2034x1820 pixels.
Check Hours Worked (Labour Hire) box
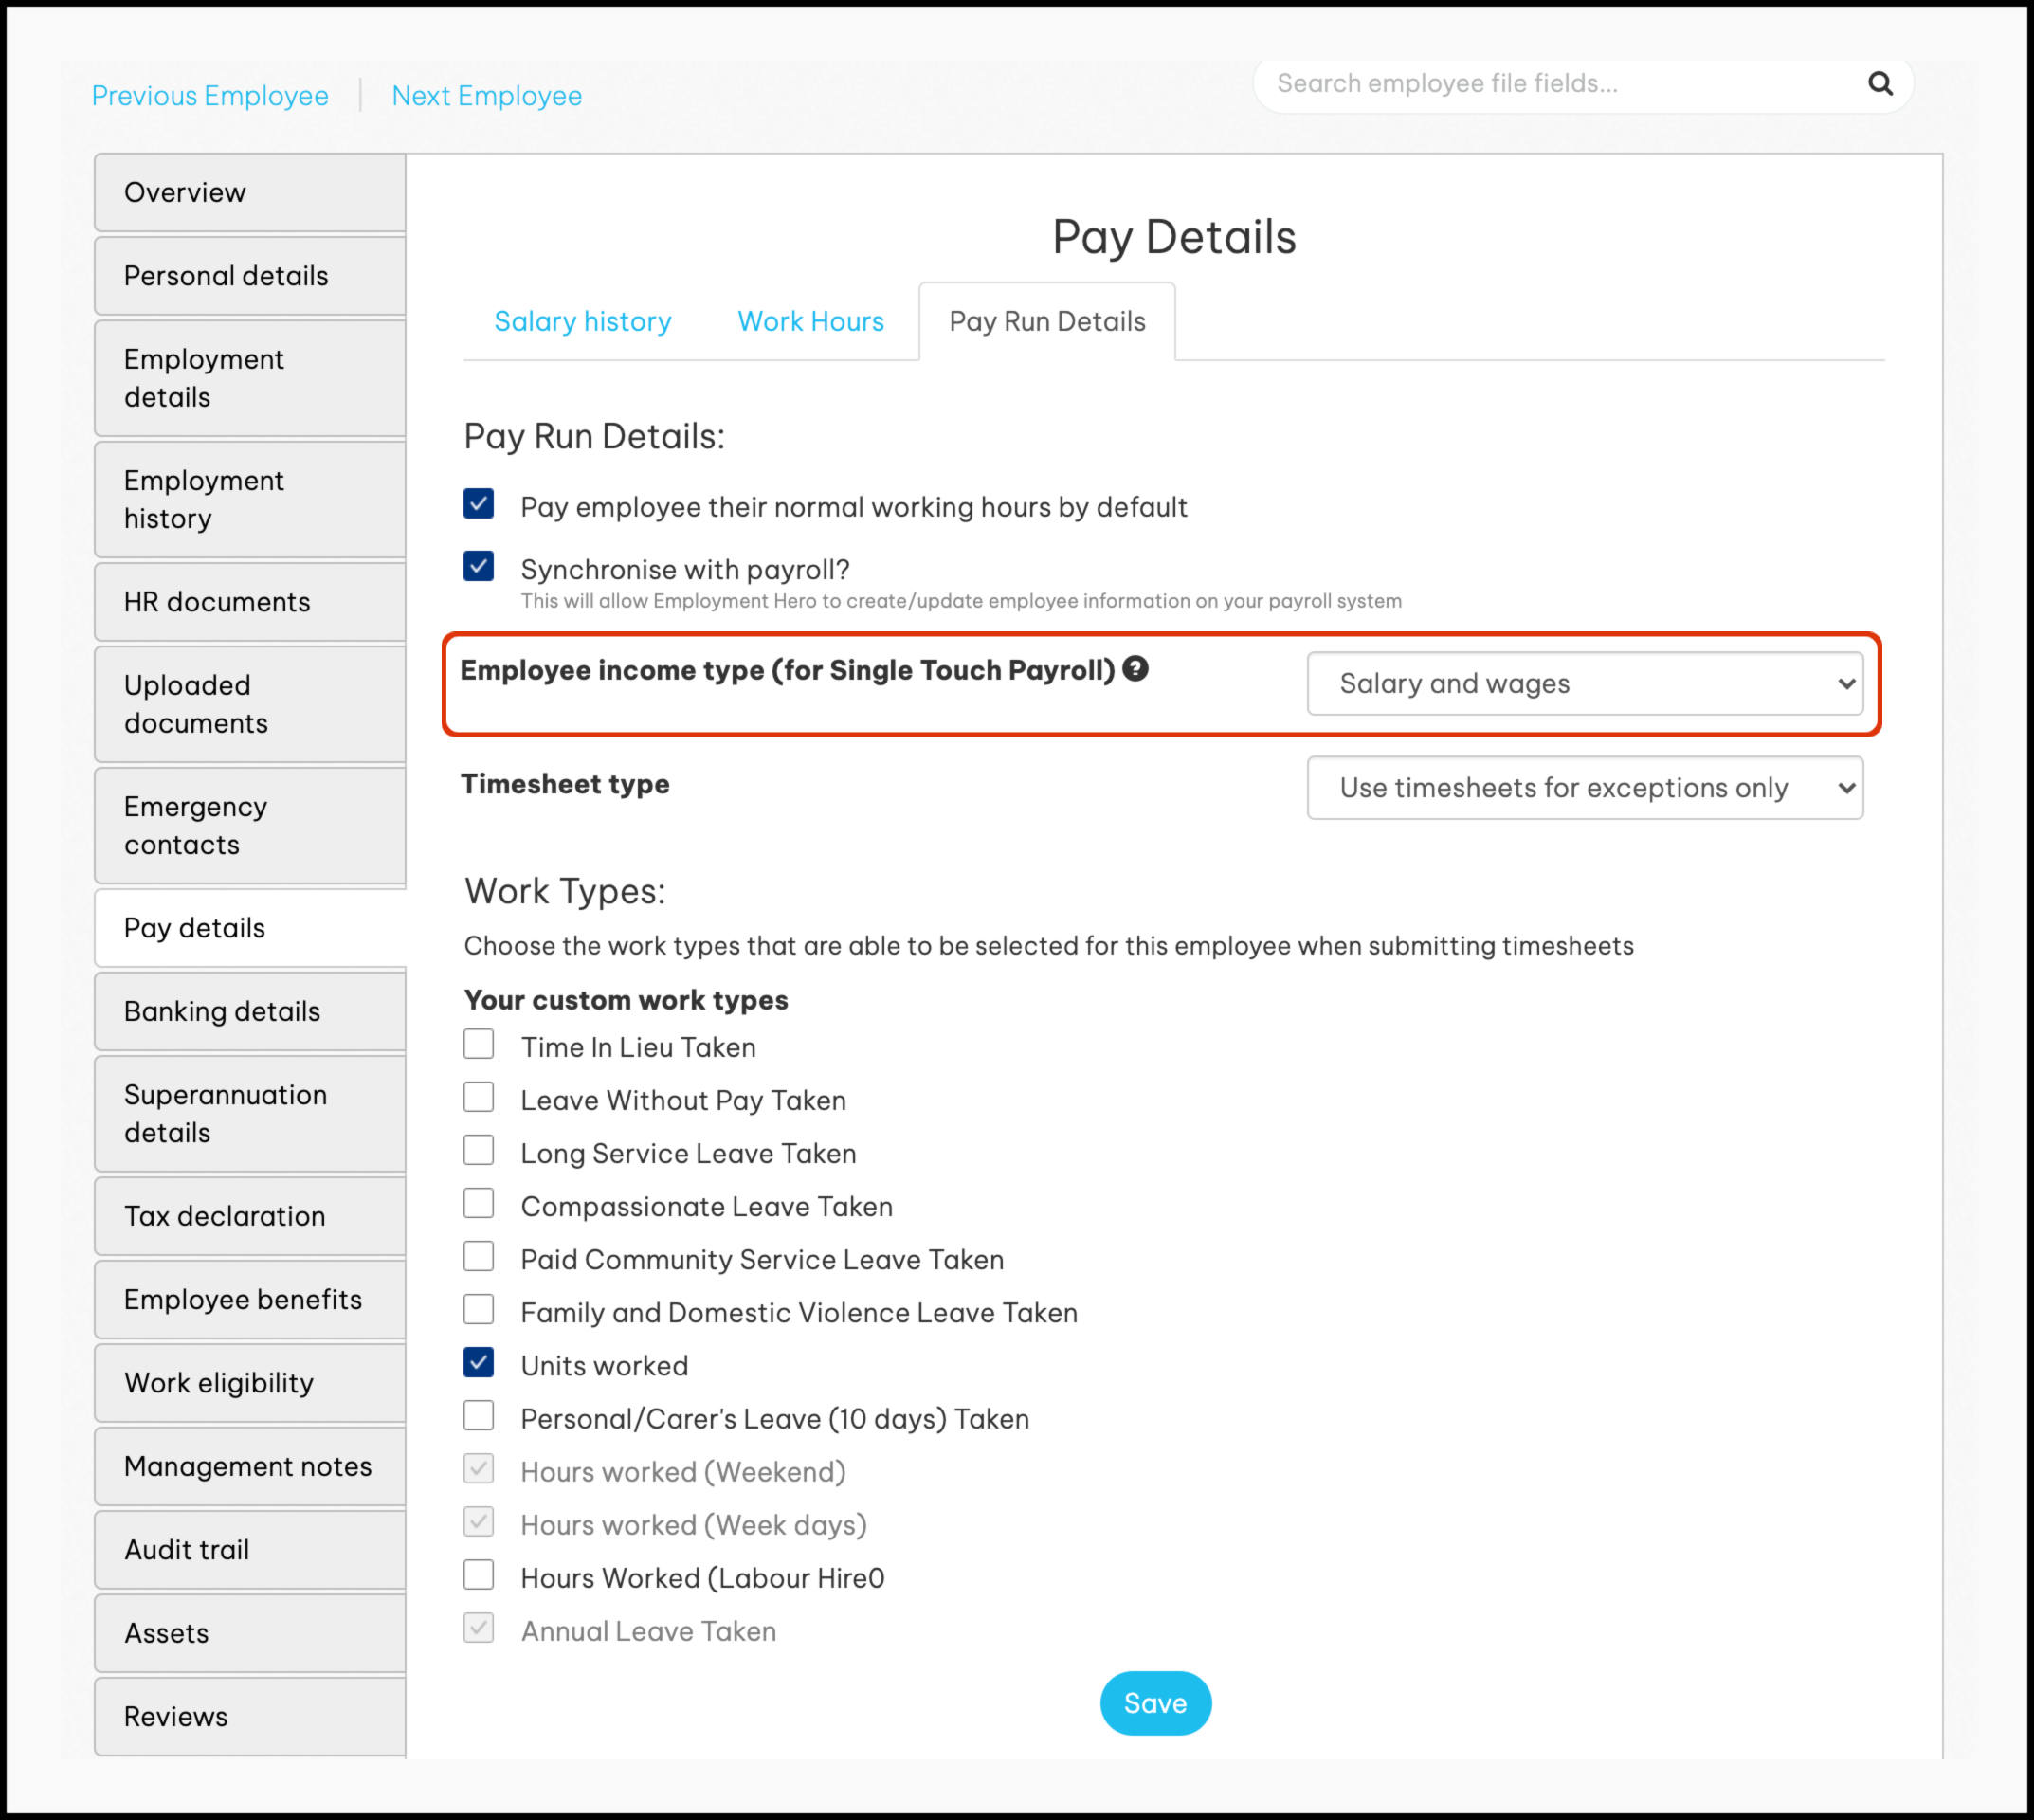[478, 1575]
